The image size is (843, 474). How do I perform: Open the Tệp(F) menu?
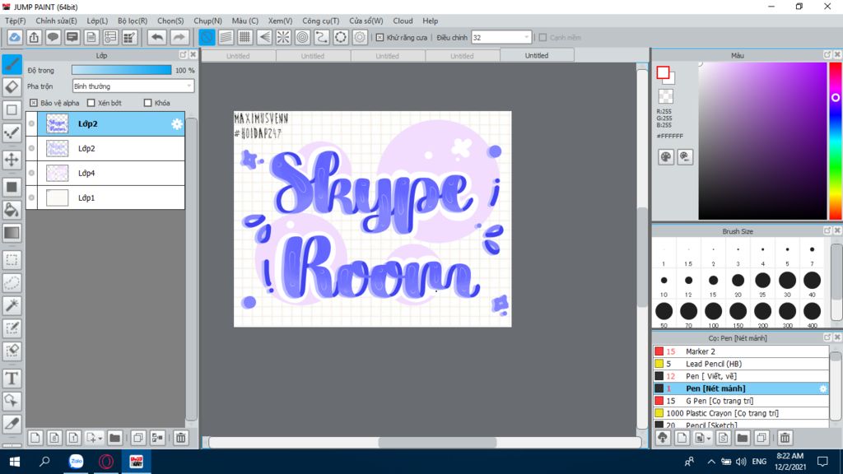click(15, 21)
